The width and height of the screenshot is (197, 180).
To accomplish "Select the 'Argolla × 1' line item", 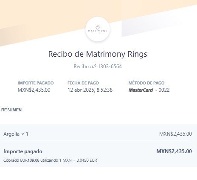I will (x=16, y=134).
